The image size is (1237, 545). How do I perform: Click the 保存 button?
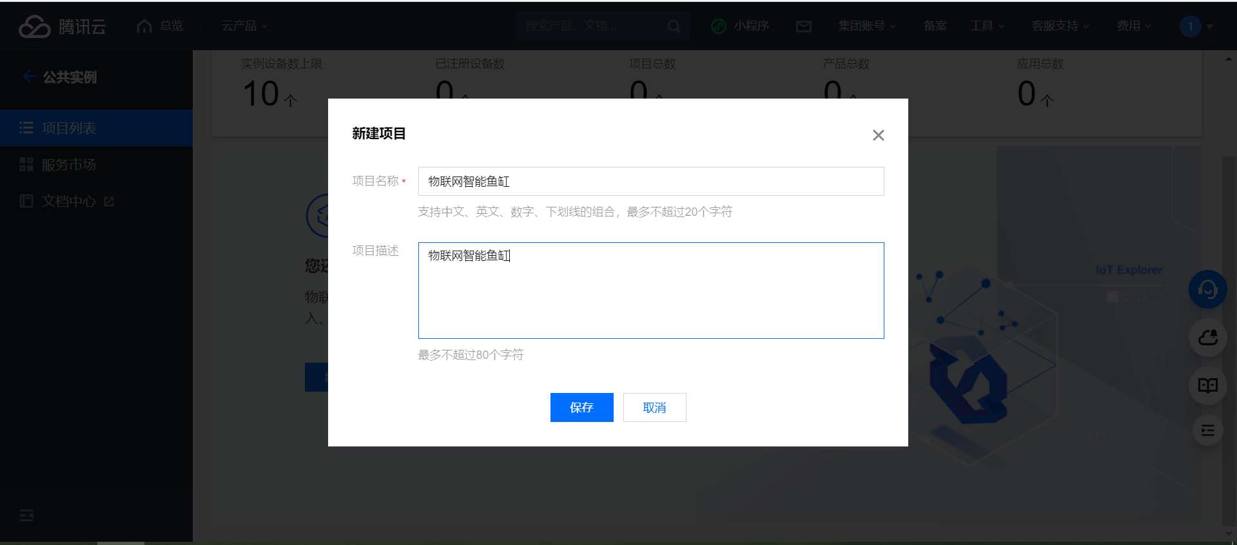(581, 408)
